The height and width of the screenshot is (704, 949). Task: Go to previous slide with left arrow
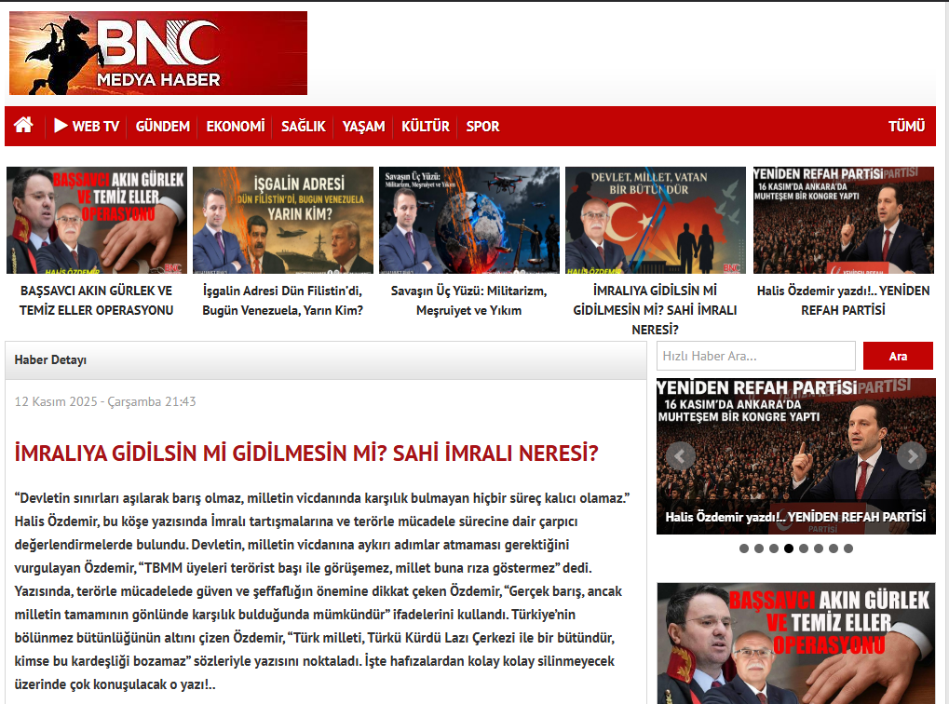680,455
